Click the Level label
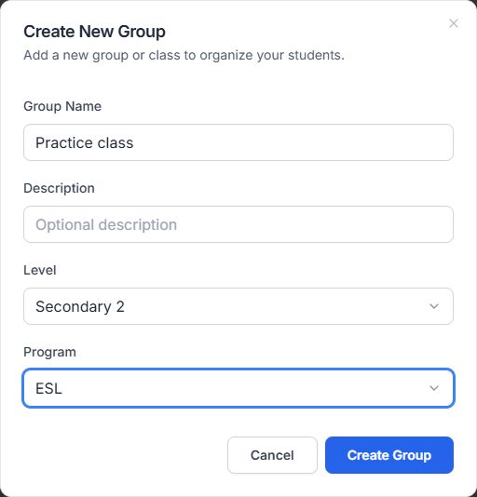477x497 pixels. click(40, 270)
